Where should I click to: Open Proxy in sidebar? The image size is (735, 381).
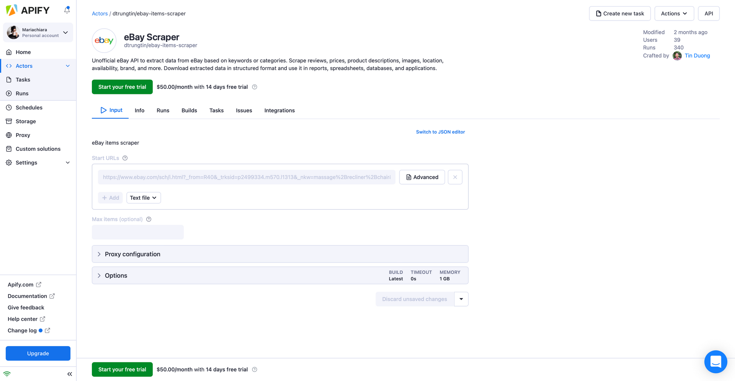click(x=38, y=135)
